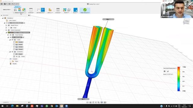The image size is (193, 108).
Task: Toggle visibility of Load Case1
Action: [x=11, y=37]
